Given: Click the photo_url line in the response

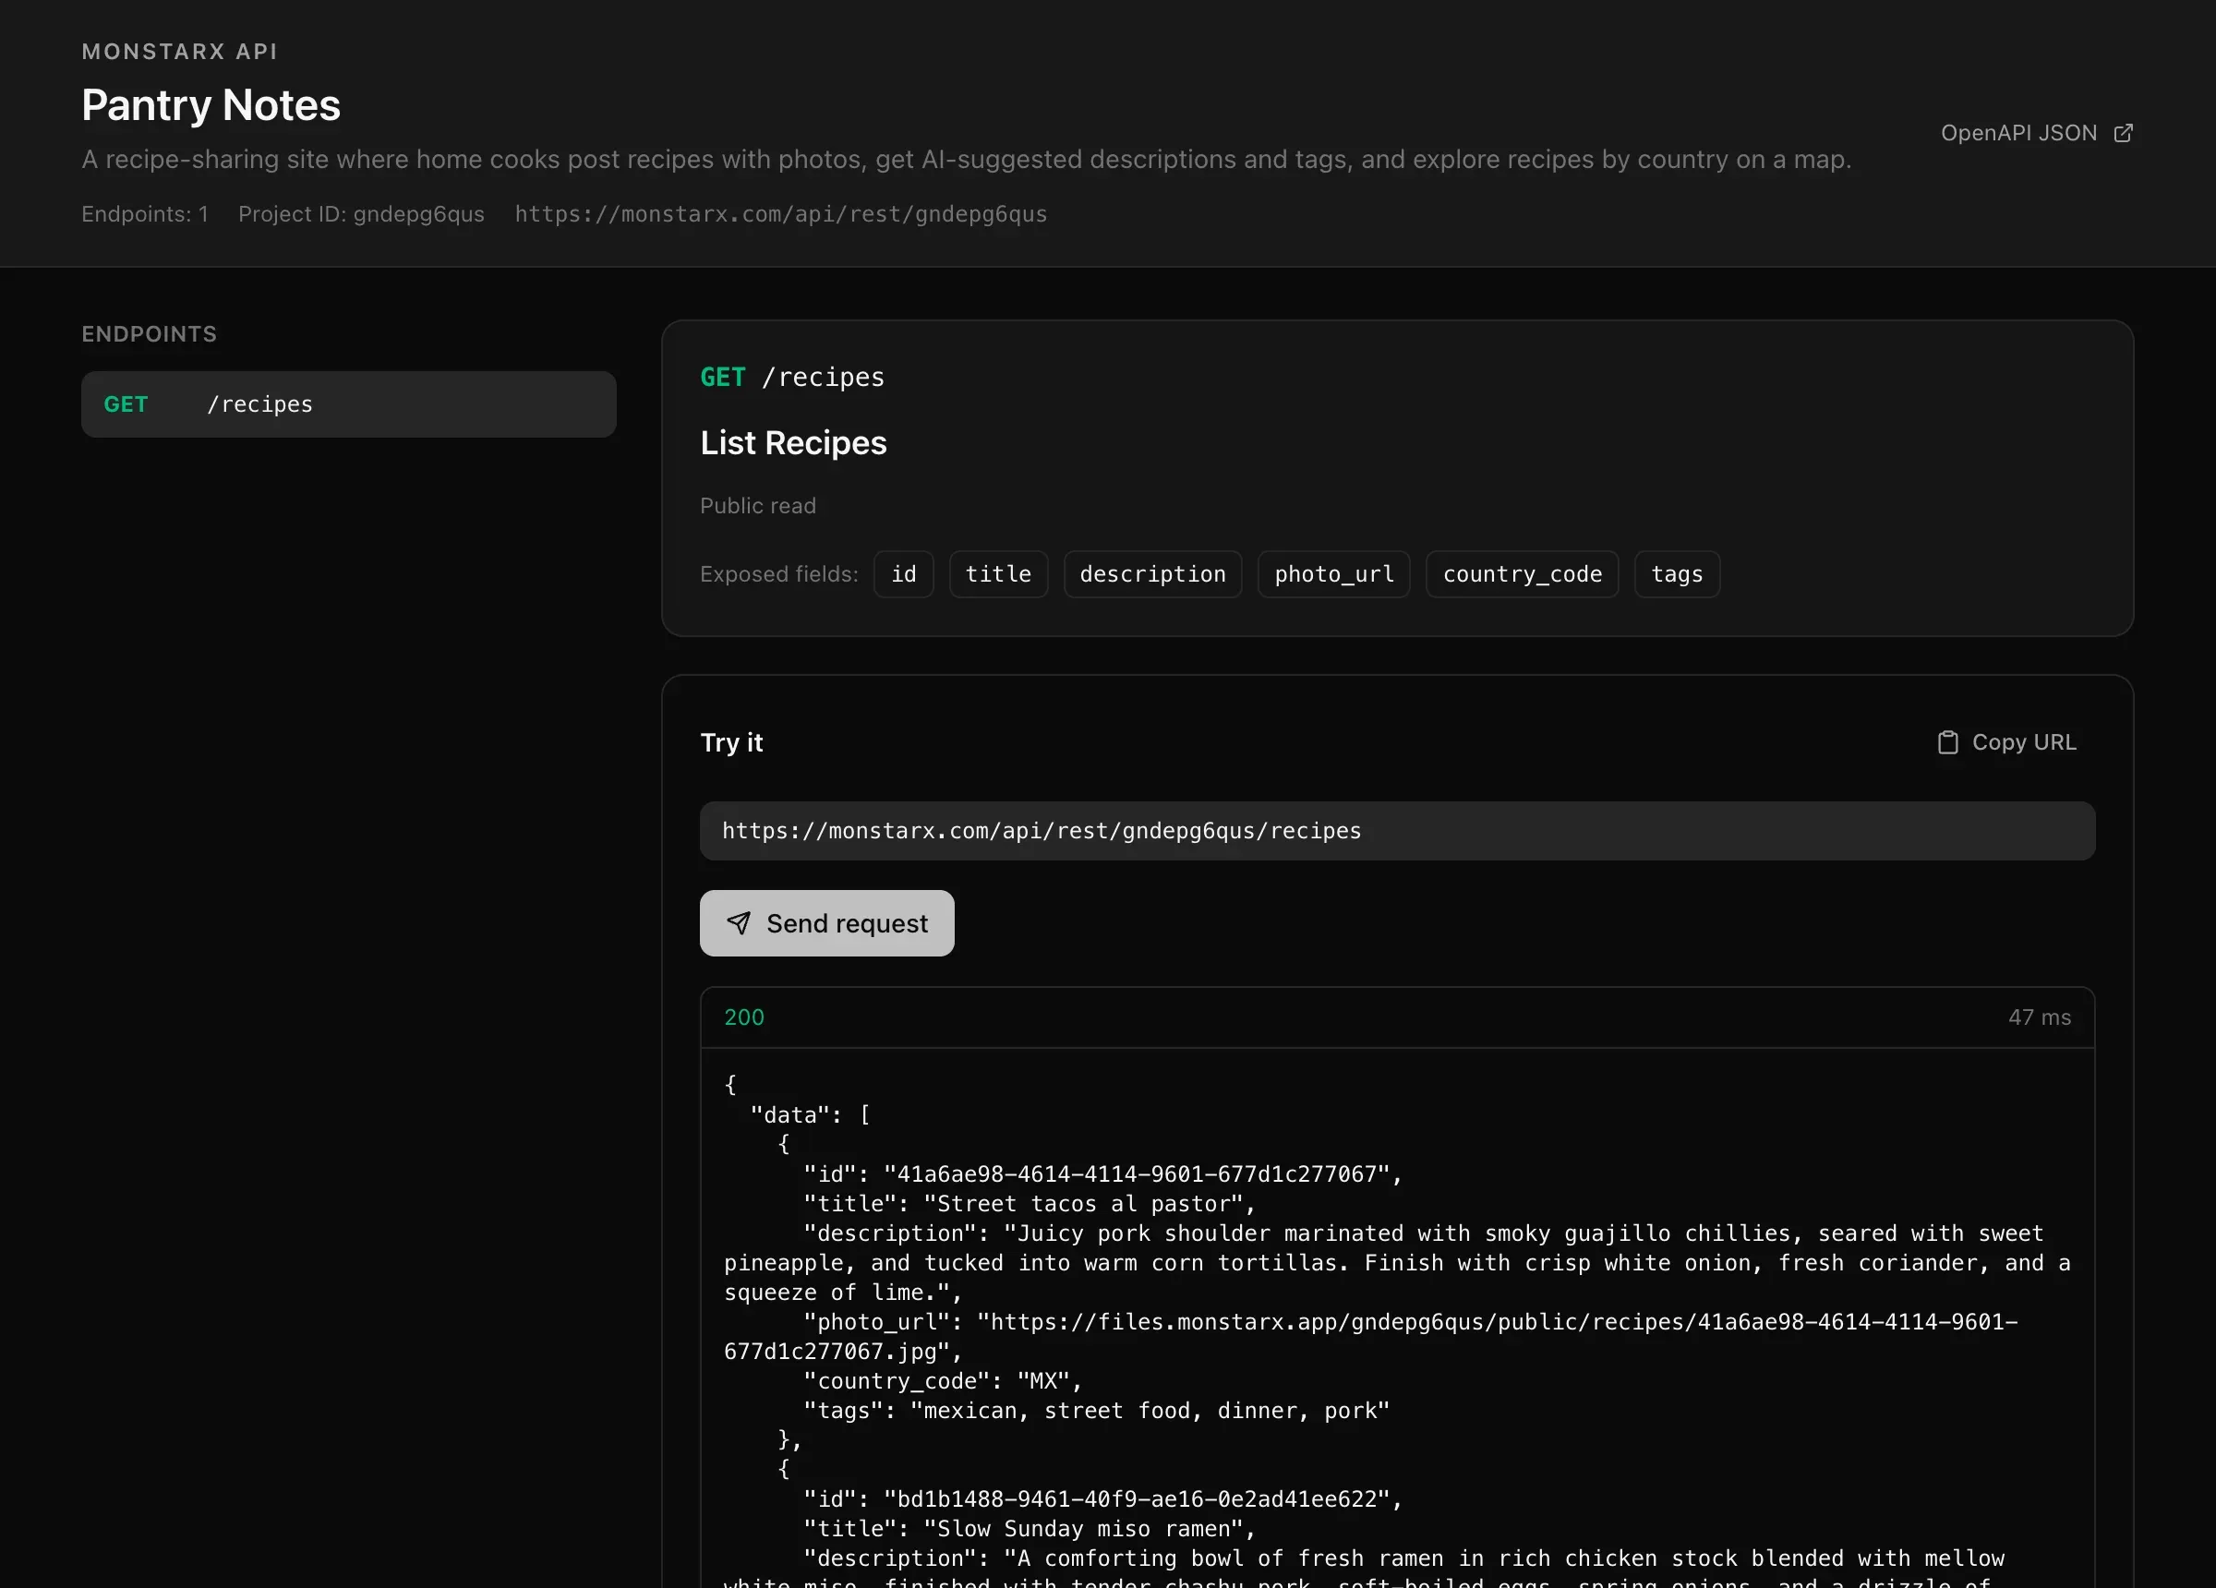Looking at the screenshot, I should [x=1371, y=1337].
